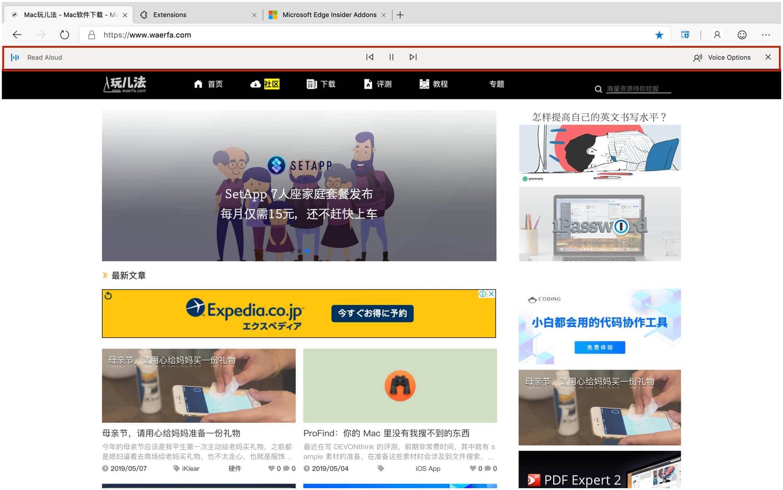Open the Mother's Day article thumbnail

pyautogui.click(x=199, y=386)
